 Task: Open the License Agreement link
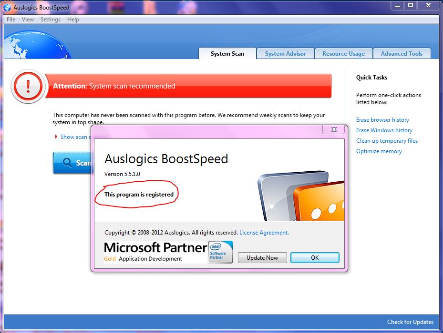coord(264,233)
